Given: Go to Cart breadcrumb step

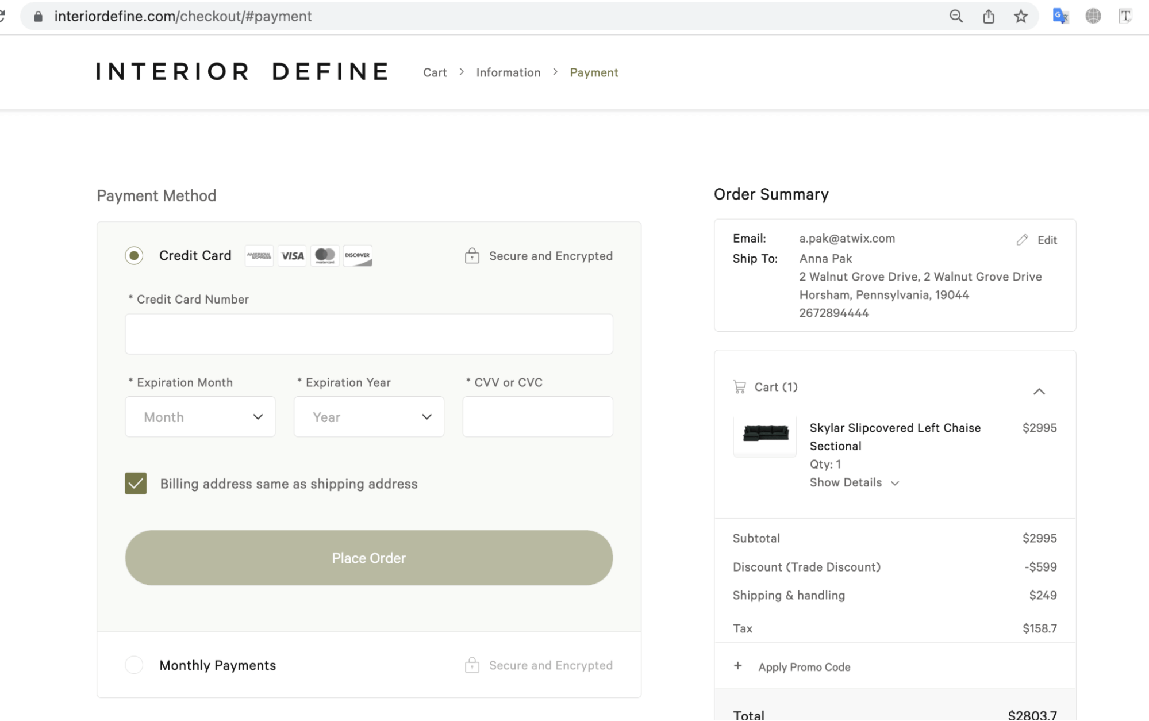Looking at the screenshot, I should click(x=435, y=72).
